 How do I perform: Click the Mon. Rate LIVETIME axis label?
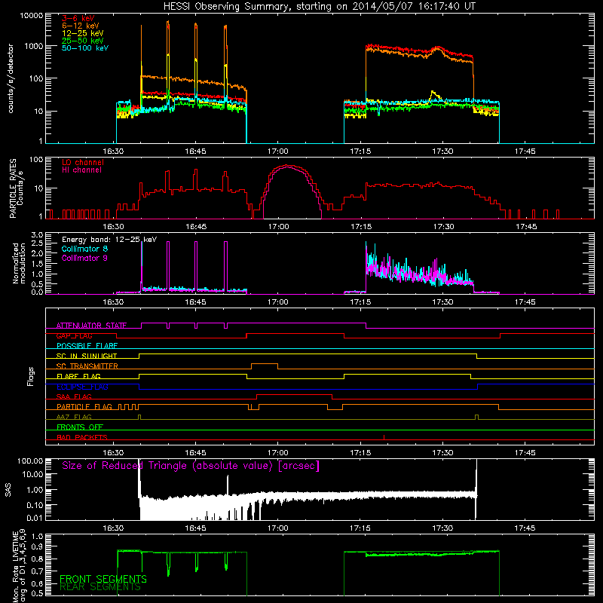(x=20, y=566)
